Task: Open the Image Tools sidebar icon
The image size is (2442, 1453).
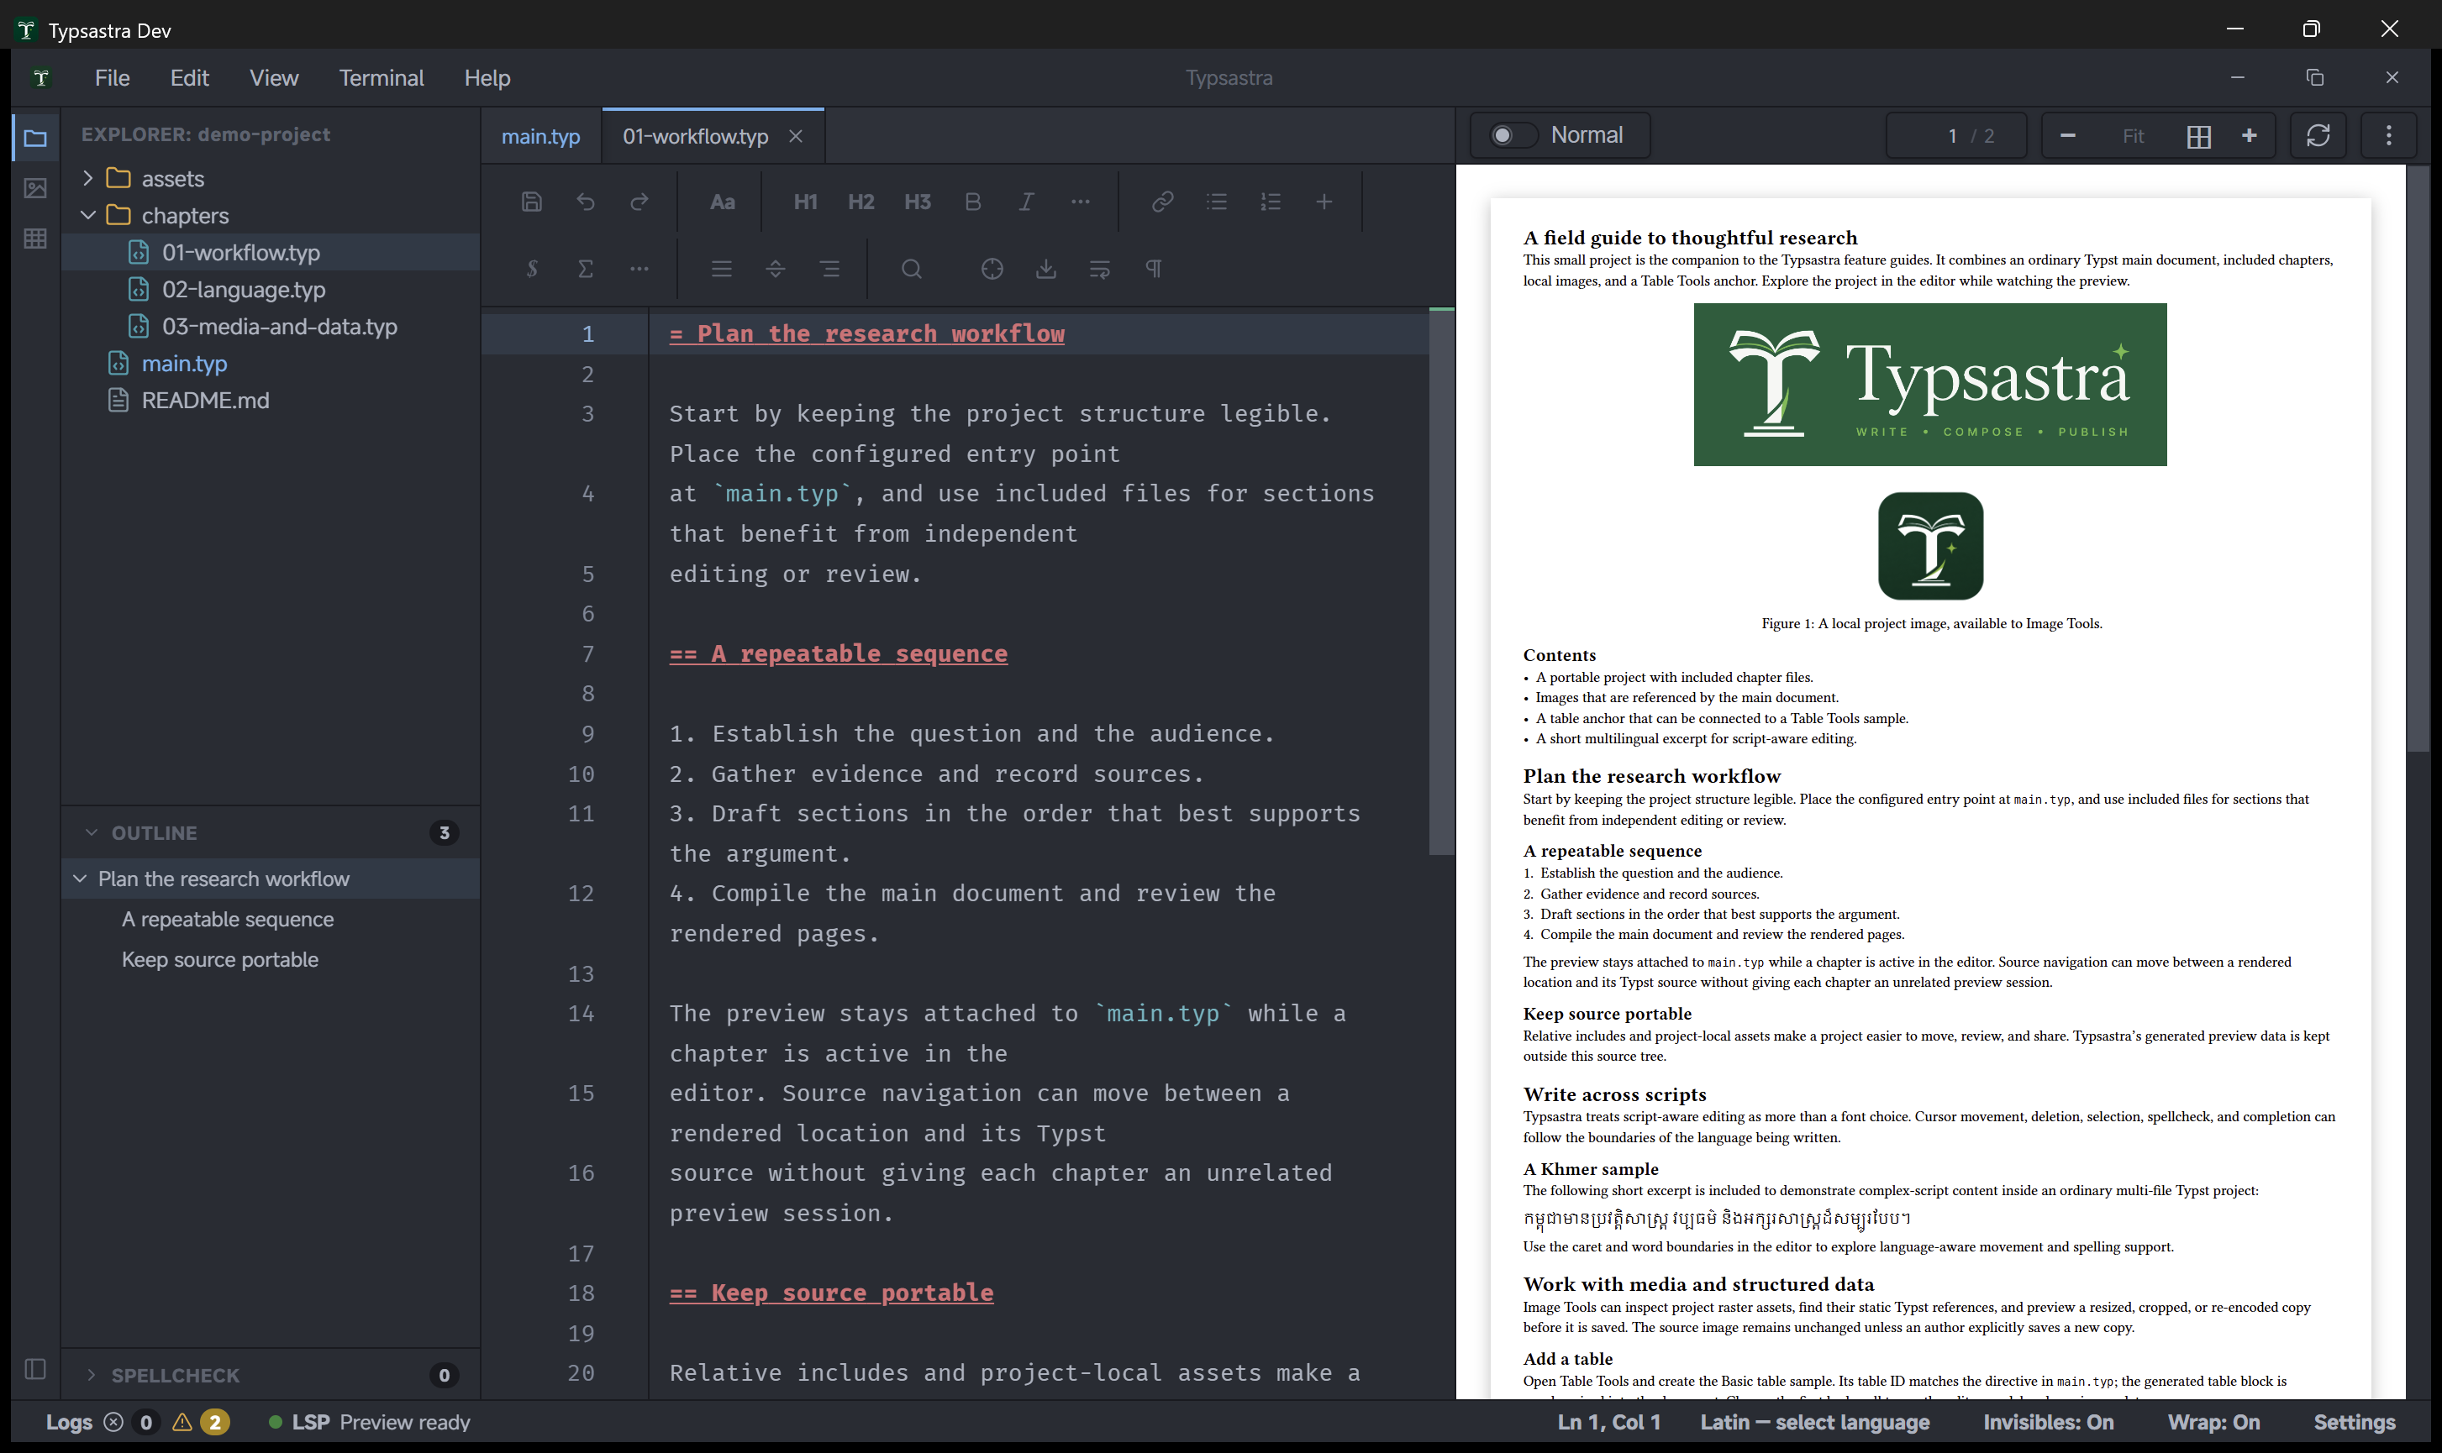Action: [35, 188]
